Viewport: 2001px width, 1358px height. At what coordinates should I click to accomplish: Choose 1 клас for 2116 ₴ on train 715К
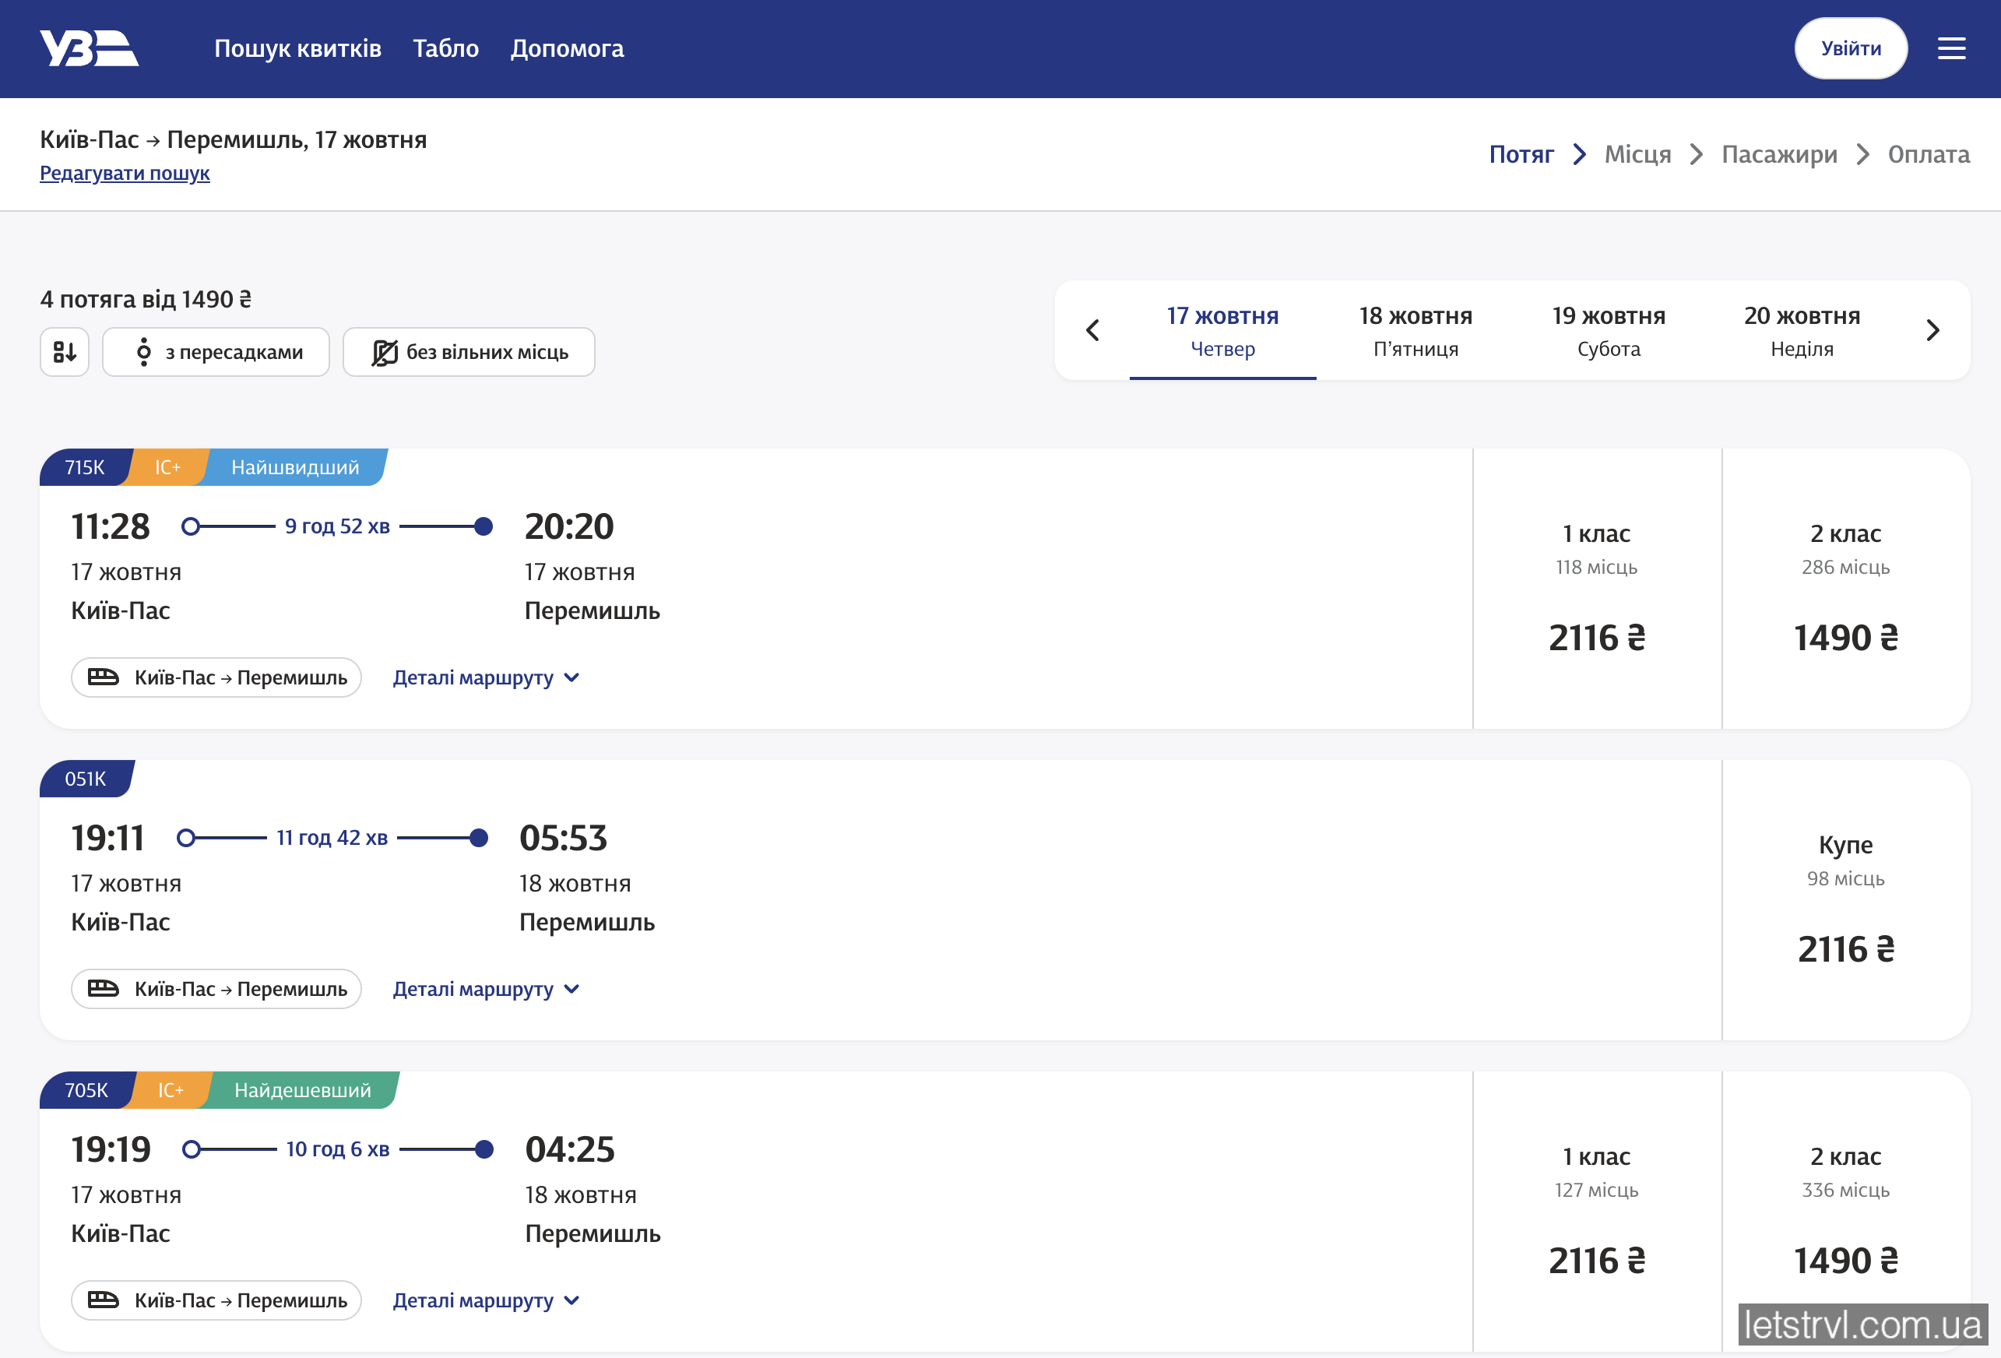pos(1596,589)
